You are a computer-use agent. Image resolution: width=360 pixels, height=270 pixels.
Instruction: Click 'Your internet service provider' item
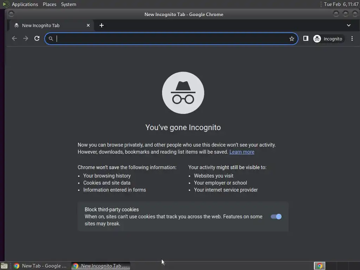226,190
